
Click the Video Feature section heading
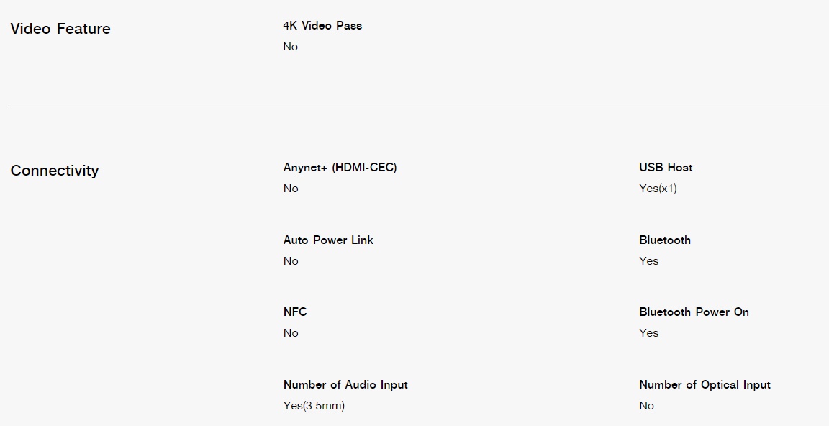[x=60, y=29]
